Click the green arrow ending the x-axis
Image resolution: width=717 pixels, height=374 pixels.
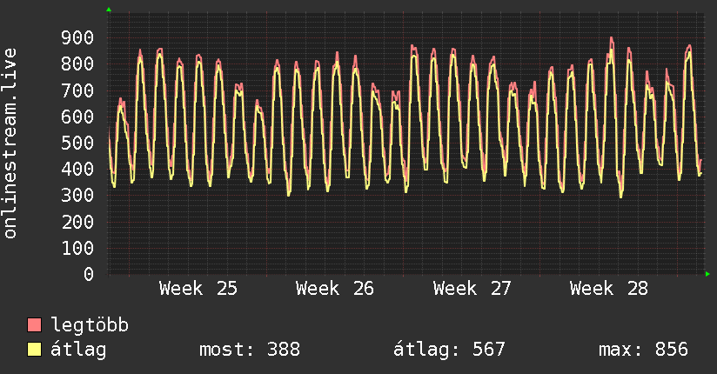point(707,274)
